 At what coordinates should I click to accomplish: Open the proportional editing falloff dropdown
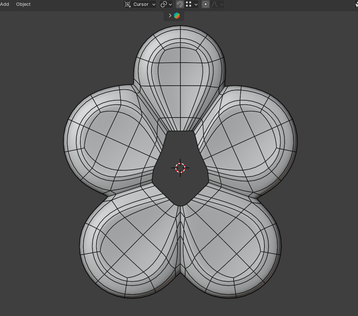point(217,4)
